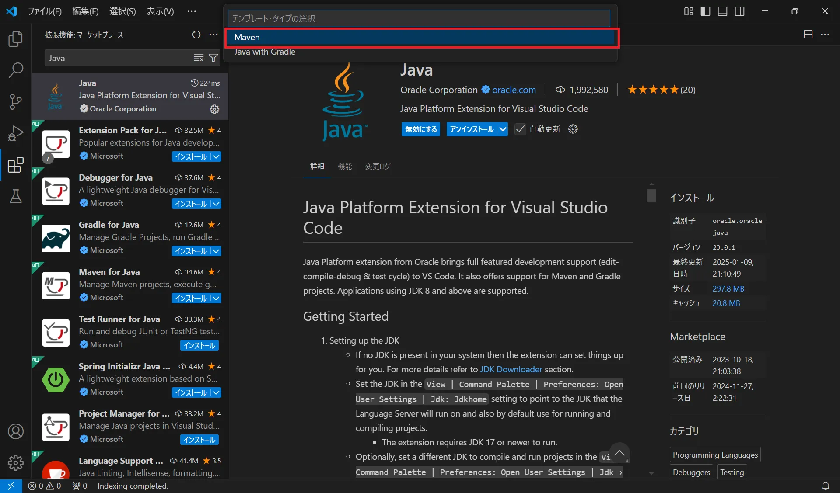Viewport: 840px width, 493px height.
Task: Open problems errors and warnings status item
Action: point(45,486)
